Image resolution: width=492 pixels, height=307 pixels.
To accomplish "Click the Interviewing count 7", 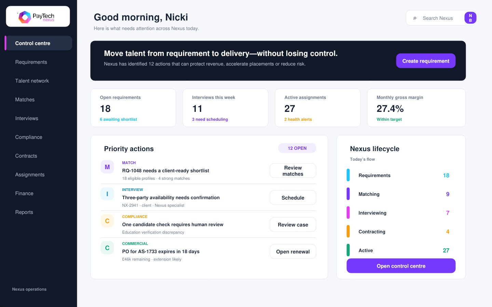I will point(448,213).
